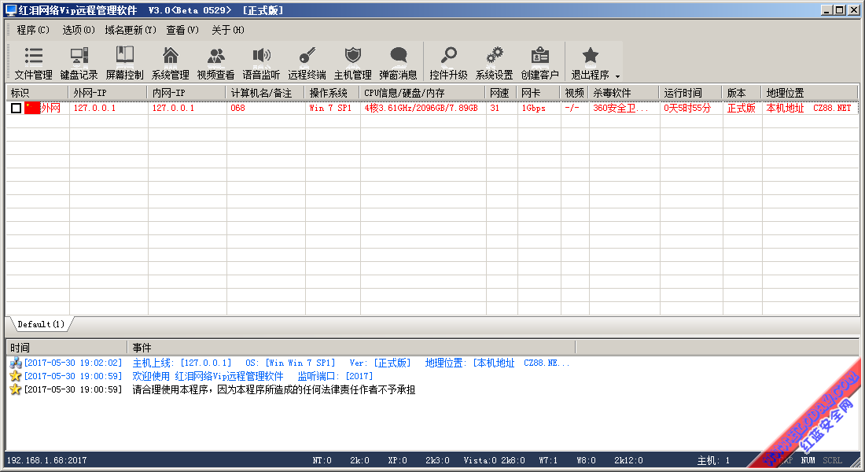Viewport: 865px width, 472px height.
Task: Maximize the 红泪网络 window
Action: [x=838, y=10]
